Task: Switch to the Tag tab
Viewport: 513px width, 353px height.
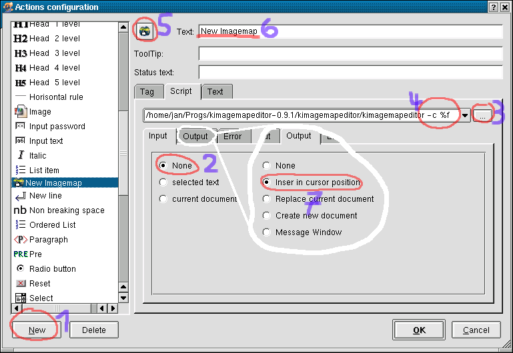Action: coord(147,92)
